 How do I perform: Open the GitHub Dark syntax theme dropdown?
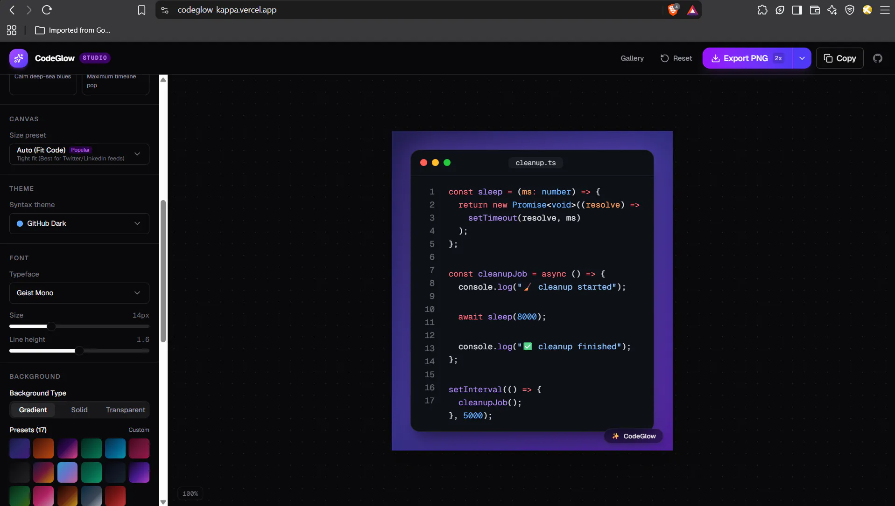[x=79, y=223]
